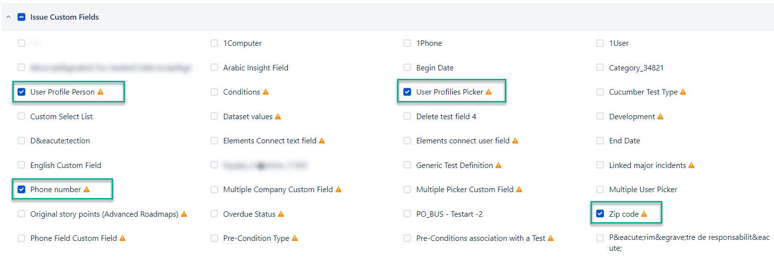Screen dimensions: 774x265
Task: Click warning icon beside Cucumber Test Type
Action: (683, 92)
